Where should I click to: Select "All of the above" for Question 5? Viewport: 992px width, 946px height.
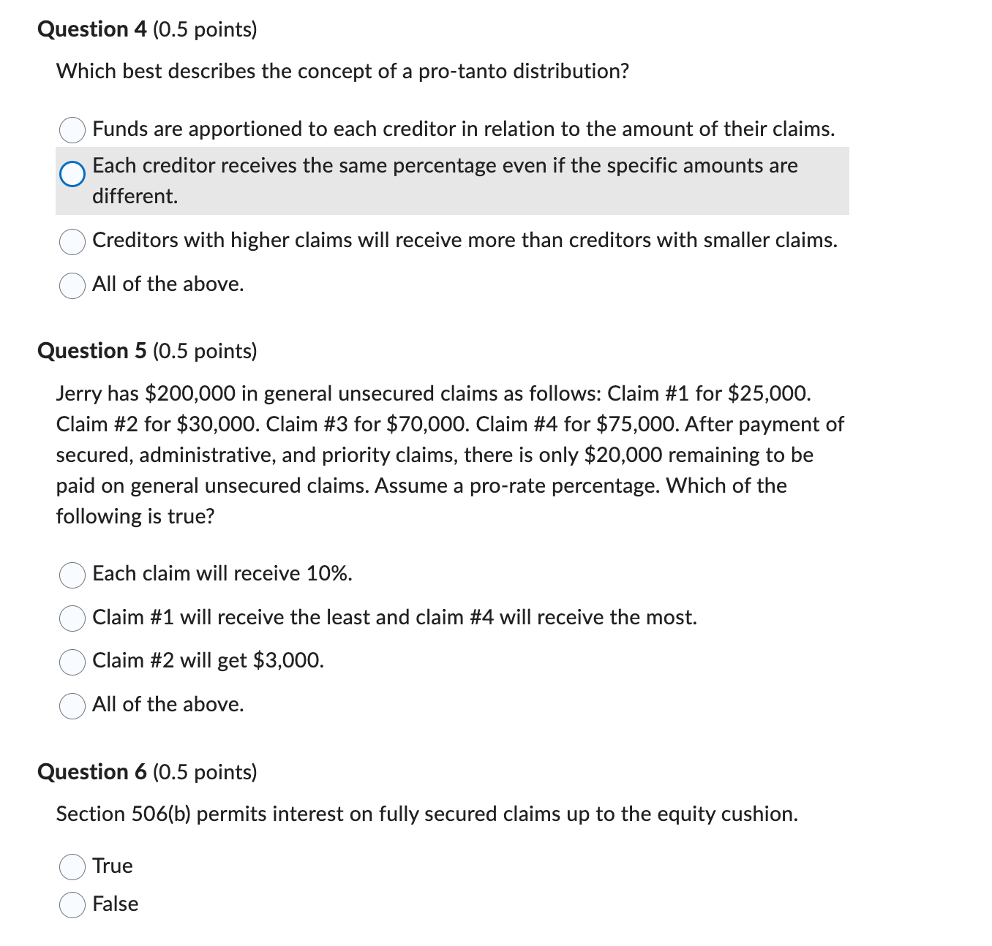click(71, 706)
